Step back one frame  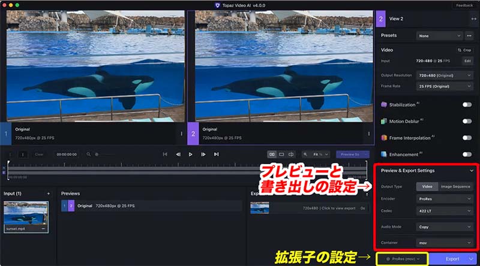[178, 155]
